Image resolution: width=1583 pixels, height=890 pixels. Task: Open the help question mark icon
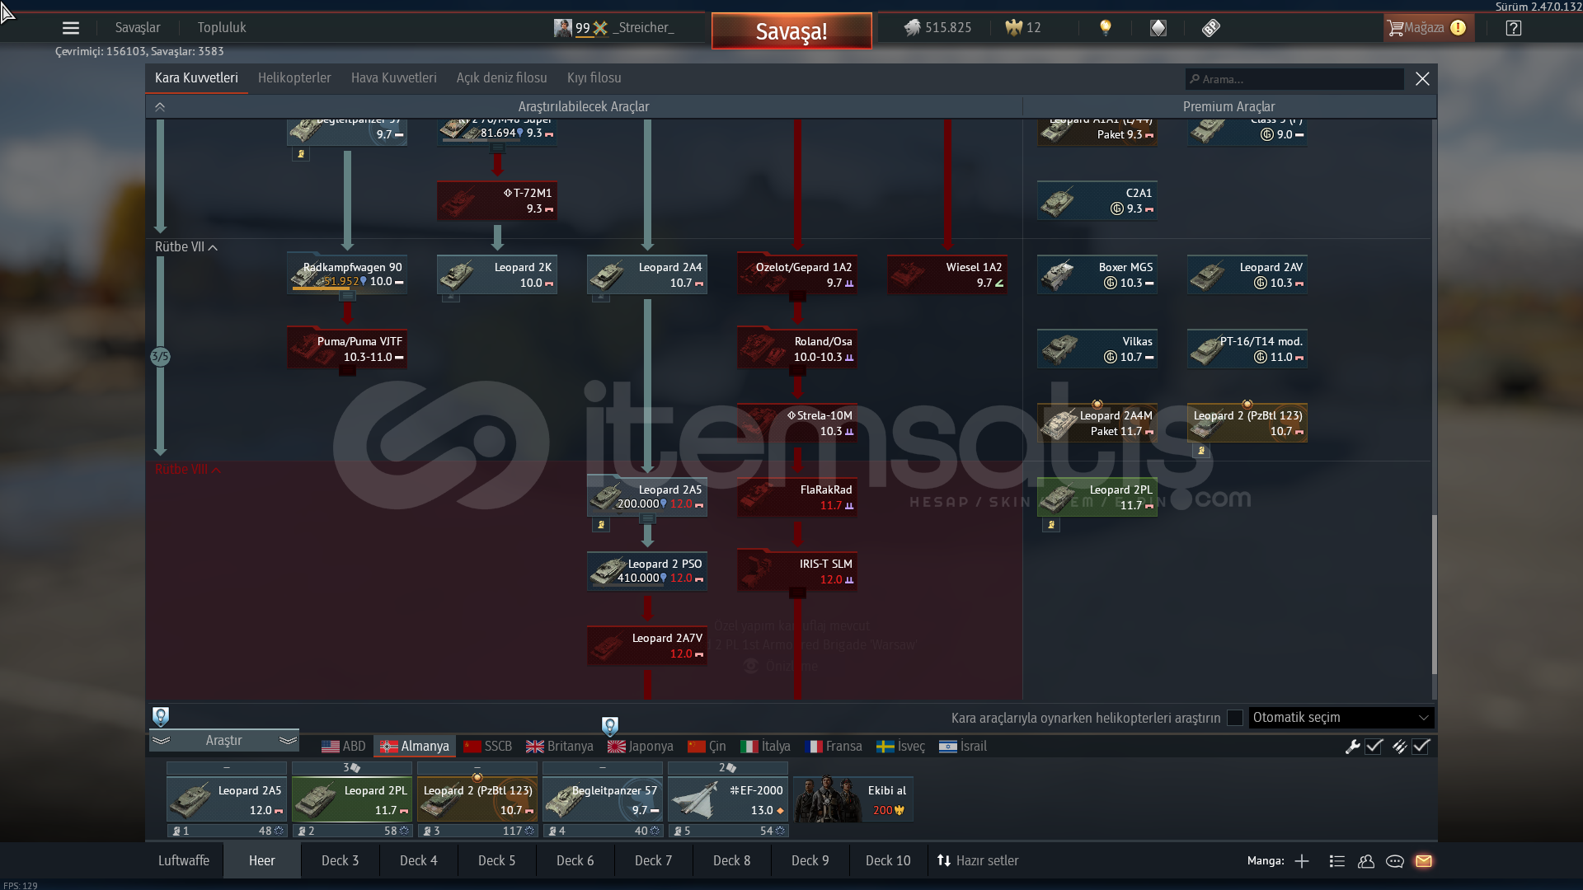(1514, 28)
